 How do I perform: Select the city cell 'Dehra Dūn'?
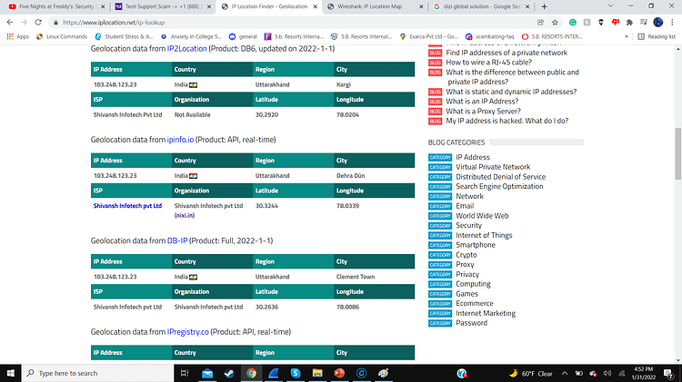350,176
